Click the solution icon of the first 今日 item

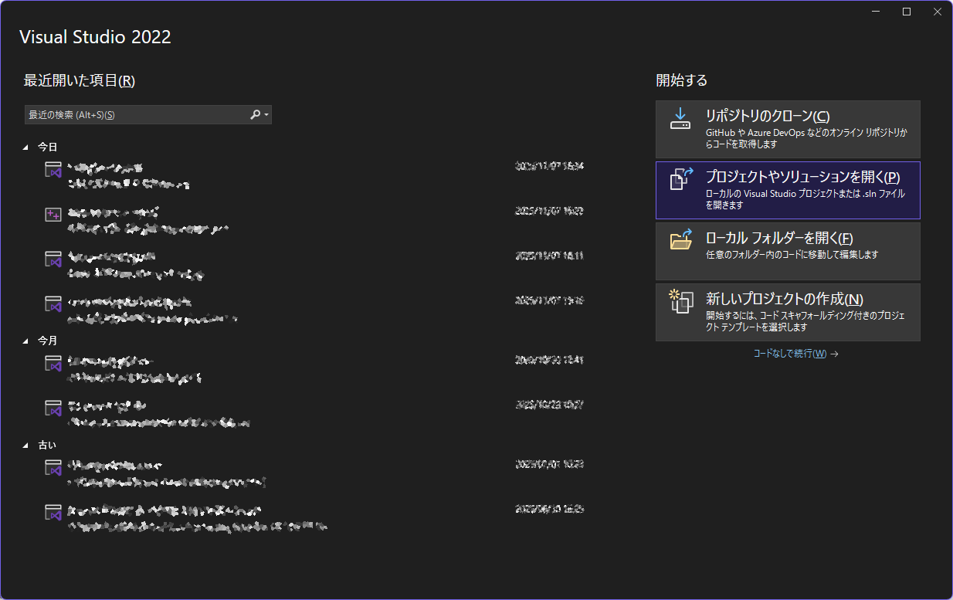(53, 170)
